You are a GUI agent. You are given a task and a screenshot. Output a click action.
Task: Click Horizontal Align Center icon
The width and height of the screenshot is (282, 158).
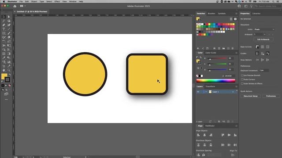[x=204, y=135]
